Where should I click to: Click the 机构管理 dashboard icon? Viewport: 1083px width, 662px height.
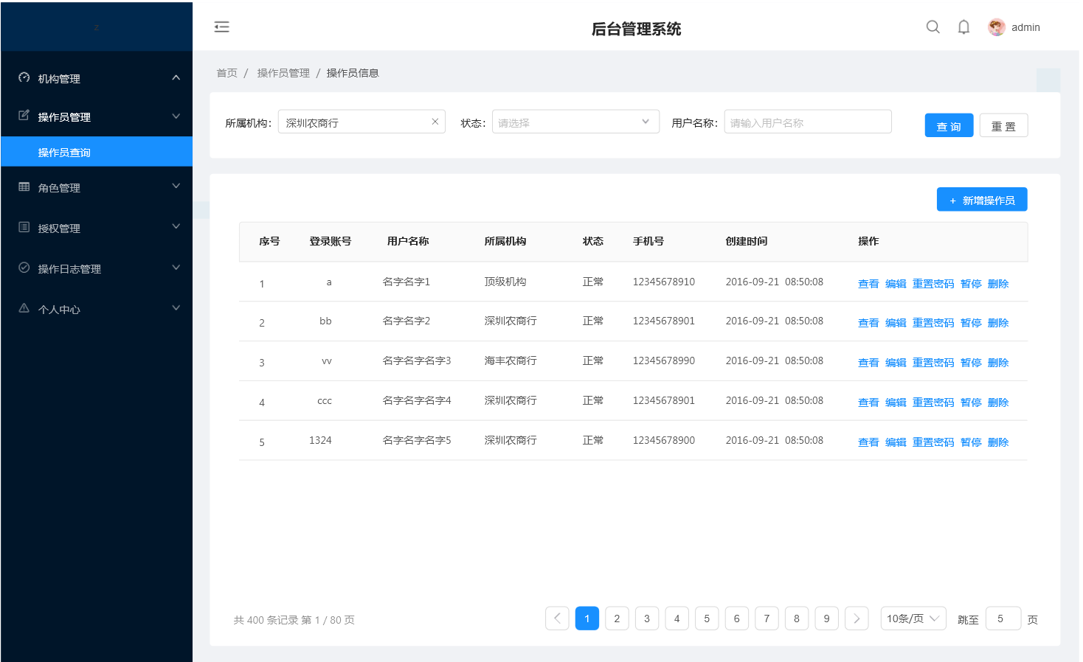[24, 77]
